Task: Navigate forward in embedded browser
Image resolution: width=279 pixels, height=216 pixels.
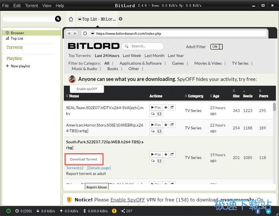Action: coord(75,34)
